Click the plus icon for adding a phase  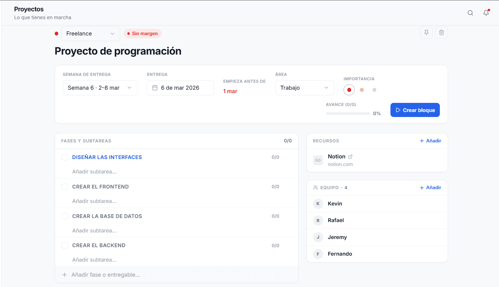(x=64, y=275)
